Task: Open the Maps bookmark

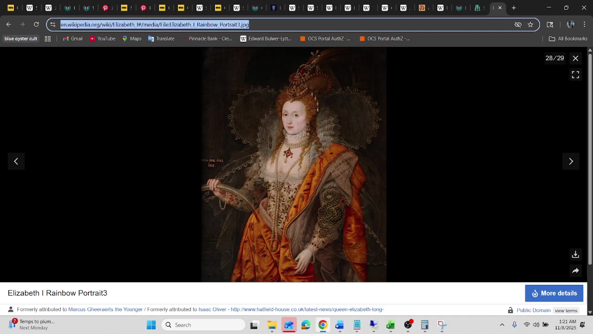Action: pyautogui.click(x=132, y=39)
